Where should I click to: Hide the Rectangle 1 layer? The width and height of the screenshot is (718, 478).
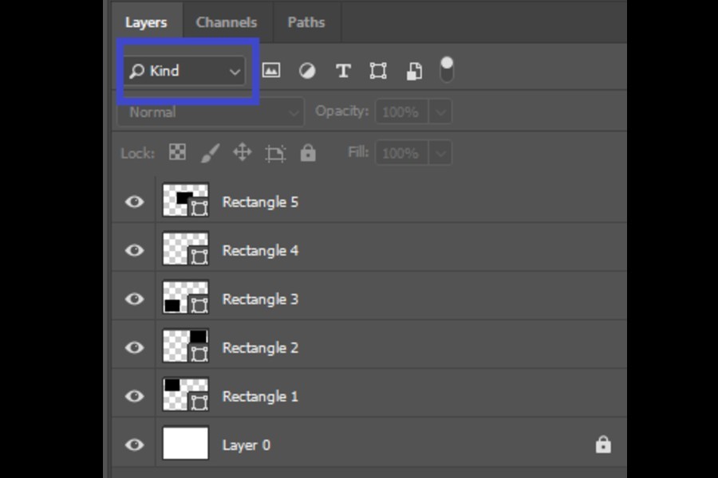135,396
